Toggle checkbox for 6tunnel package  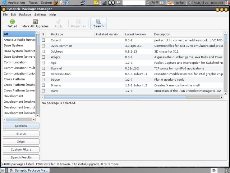[43, 68]
